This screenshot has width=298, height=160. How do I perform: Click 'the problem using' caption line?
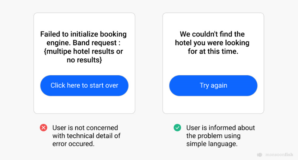pos(213,136)
